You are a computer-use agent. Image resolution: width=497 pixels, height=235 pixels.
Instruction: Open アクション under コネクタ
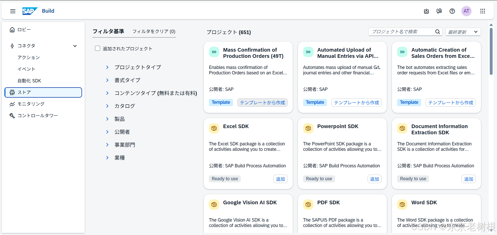point(28,57)
